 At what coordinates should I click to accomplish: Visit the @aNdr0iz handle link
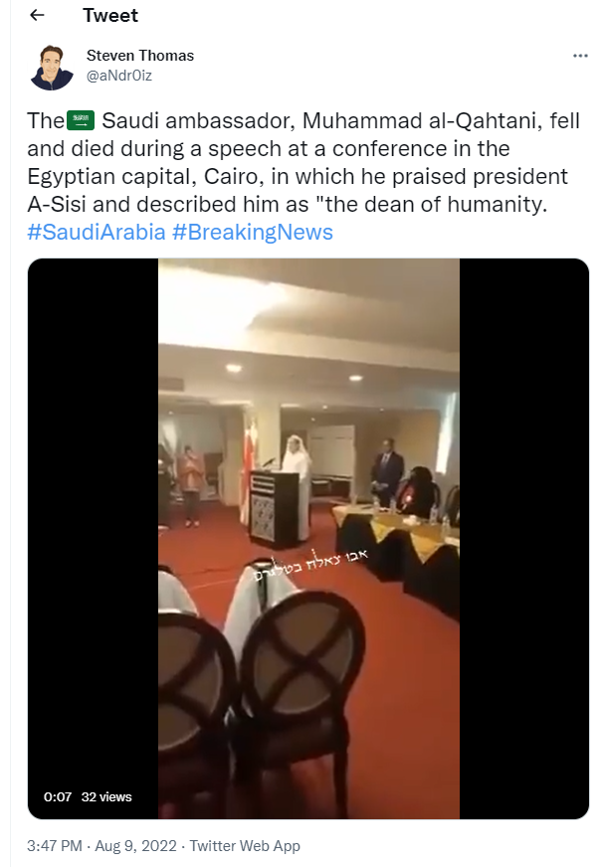119,76
